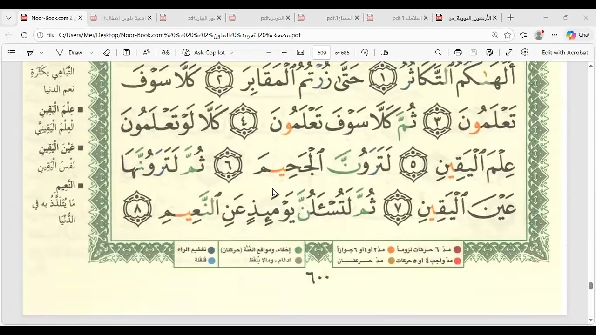
Task: Expand the Draw pen options arrow
Action: tap(91, 53)
